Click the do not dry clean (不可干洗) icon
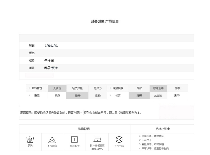This screenshot has width=210, height=155. pyautogui.click(x=119, y=140)
